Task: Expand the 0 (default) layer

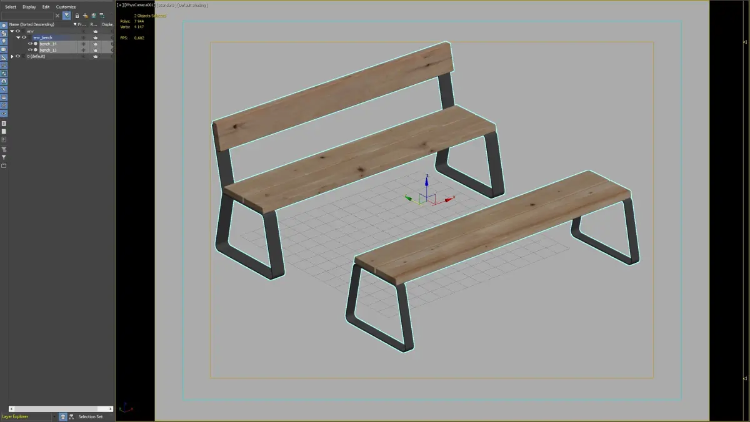Action: (12, 56)
